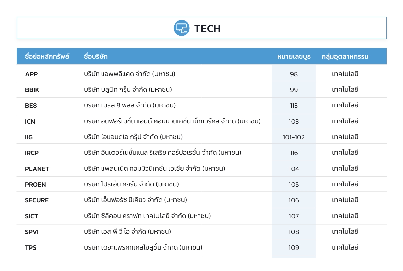Click booth number 99
403x271 pixels.
click(294, 90)
